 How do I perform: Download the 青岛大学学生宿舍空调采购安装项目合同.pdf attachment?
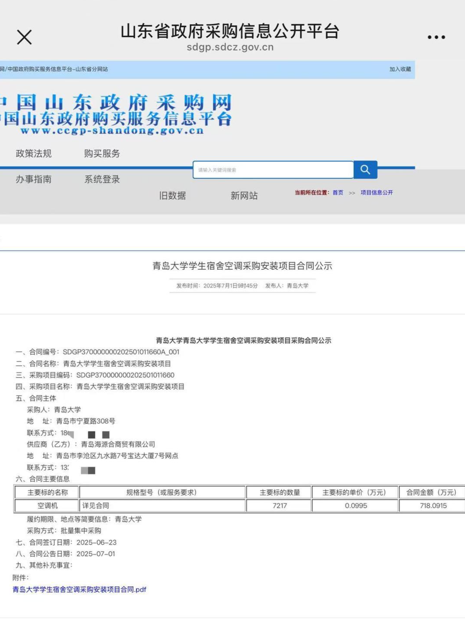pyautogui.click(x=79, y=589)
